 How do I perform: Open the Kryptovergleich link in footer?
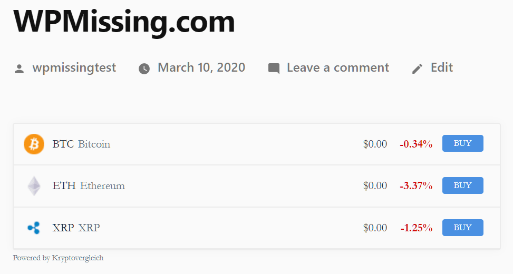click(78, 258)
